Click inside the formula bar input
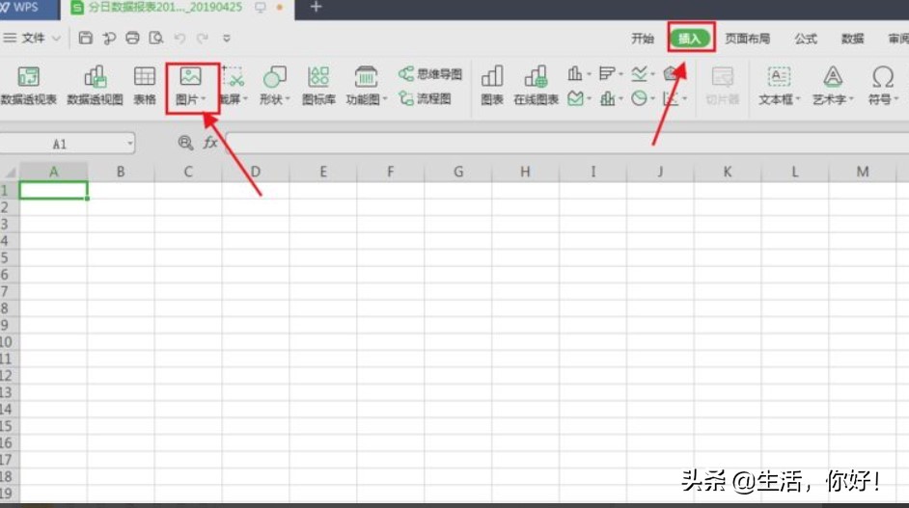The image size is (909, 508). (565, 143)
